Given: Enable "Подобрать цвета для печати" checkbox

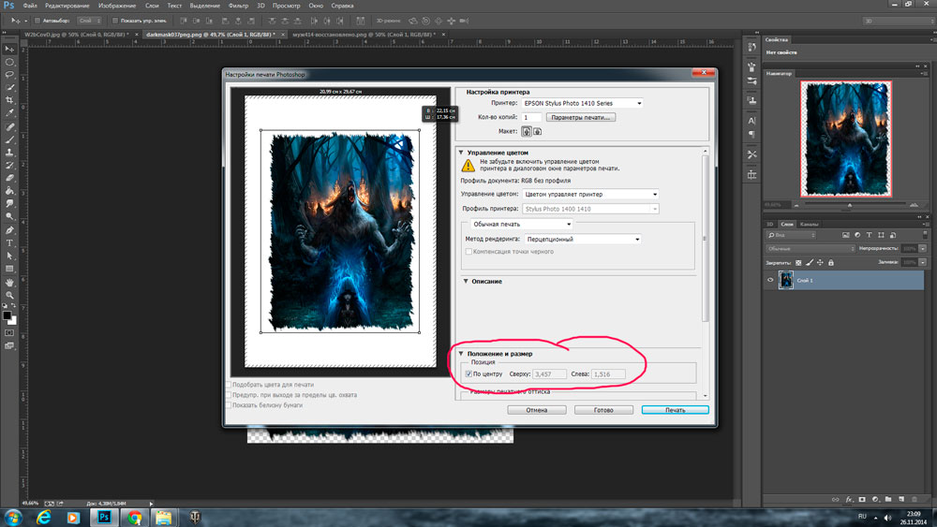Looking at the screenshot, I should pyautogui.click(x=229, y=385).
